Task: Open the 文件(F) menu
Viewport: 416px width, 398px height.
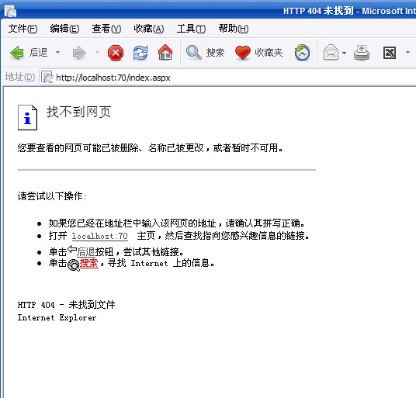Action: pos(23,29)
